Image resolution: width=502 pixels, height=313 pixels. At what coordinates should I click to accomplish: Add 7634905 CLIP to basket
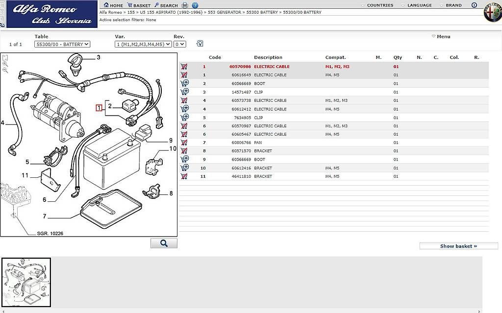(x=184, y=118)
